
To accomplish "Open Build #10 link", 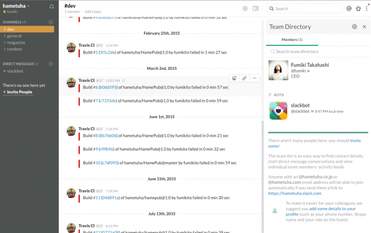I will click(96, 163).
